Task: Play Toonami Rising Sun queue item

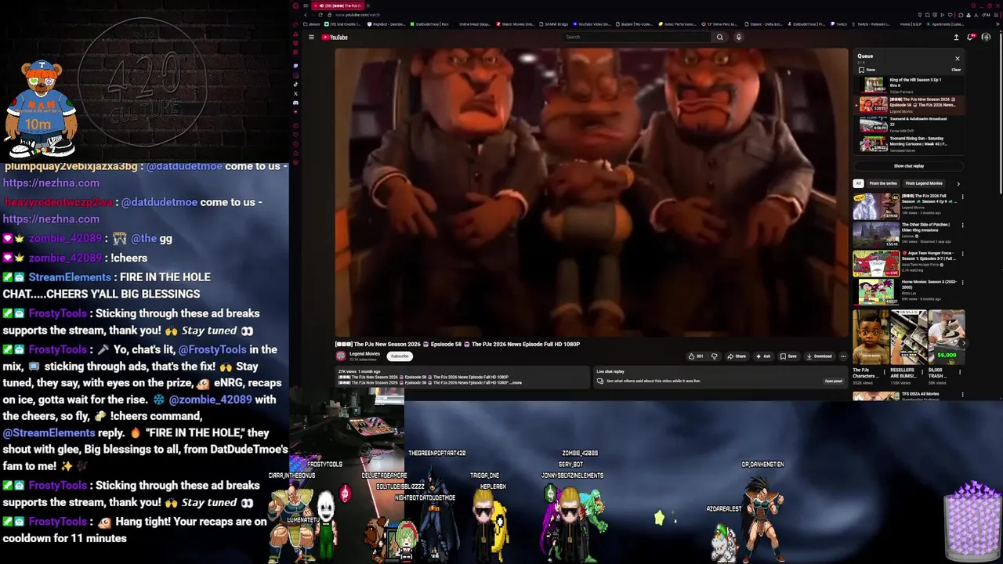Action: coord(909,144)
